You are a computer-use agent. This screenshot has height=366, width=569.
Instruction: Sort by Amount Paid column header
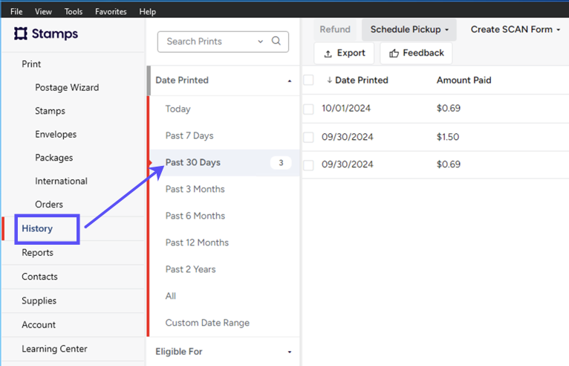tap(464, 80)
